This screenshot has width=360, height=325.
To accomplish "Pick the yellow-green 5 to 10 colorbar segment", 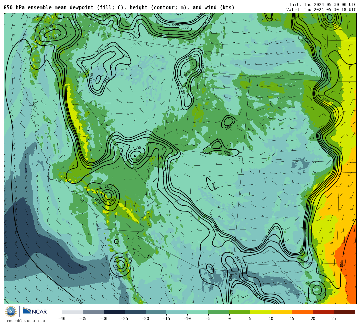I will click(261, 312).
